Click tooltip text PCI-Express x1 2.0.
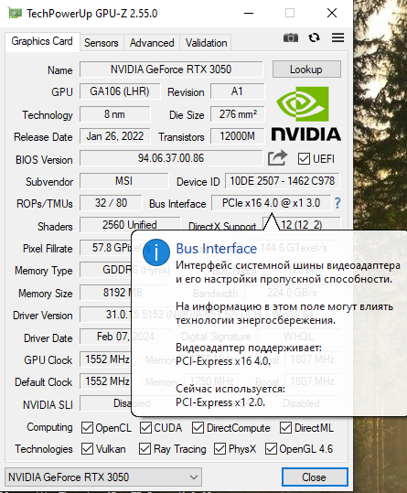Viewport: 407px width, 493px height. click(x=220, y=402)
